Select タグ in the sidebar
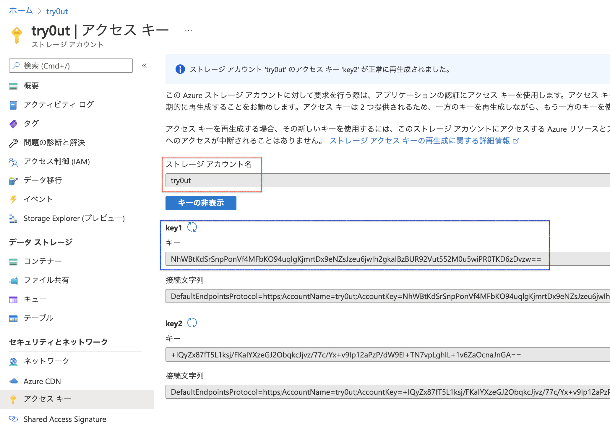 pyautogui.click(x=31, y=123)
